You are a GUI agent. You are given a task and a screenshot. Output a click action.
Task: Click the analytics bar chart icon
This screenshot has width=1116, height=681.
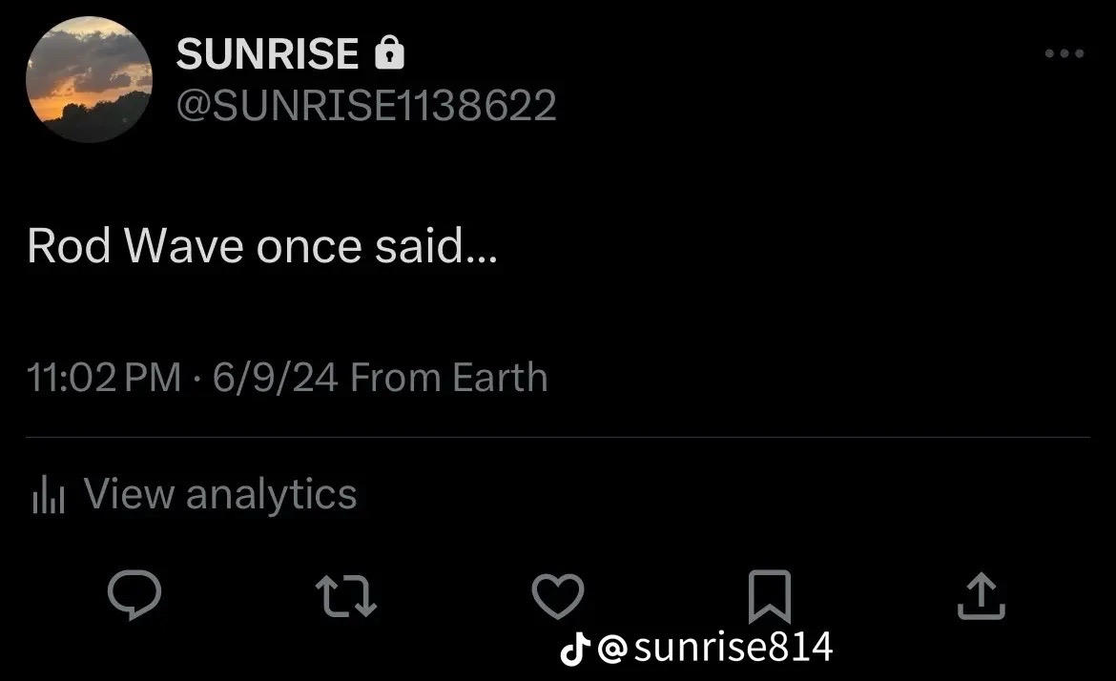coord(49,495)
